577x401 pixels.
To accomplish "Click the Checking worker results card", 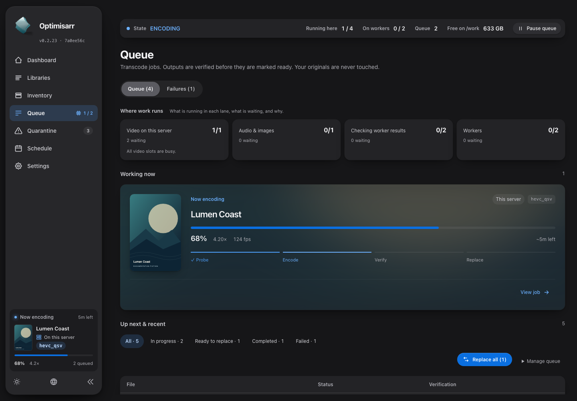I will pos(399,140).
